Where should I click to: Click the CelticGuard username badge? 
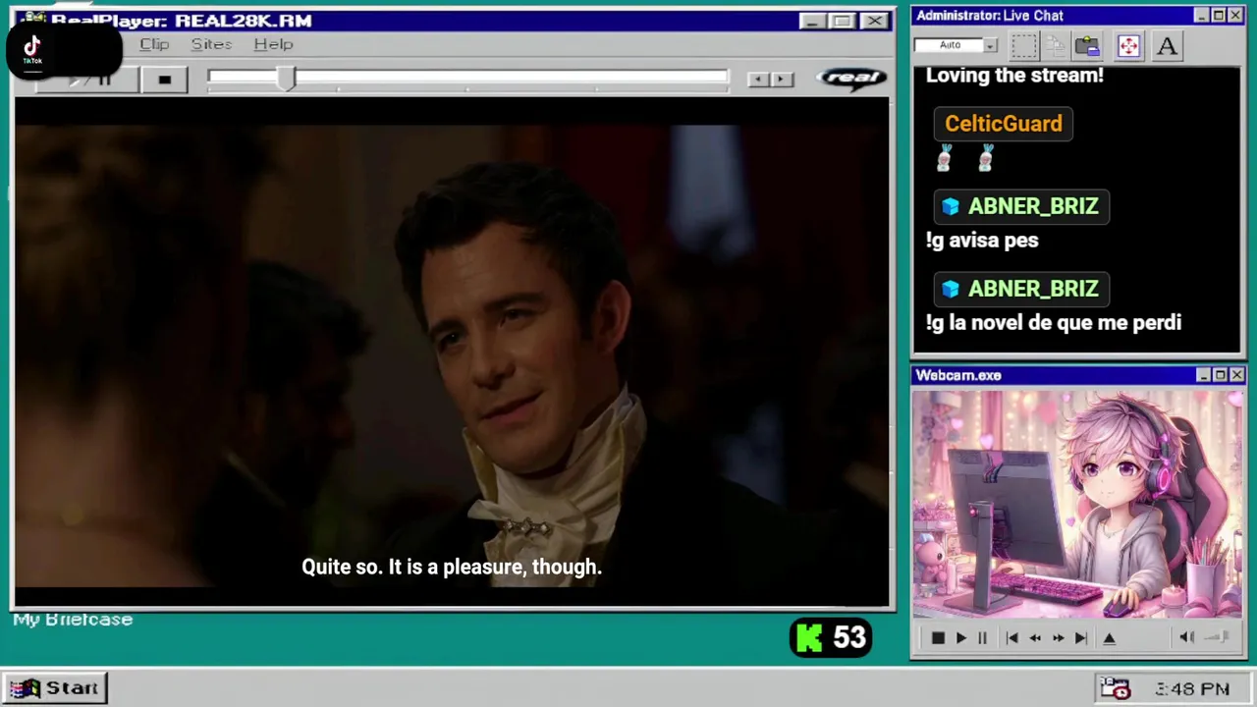1003,124
